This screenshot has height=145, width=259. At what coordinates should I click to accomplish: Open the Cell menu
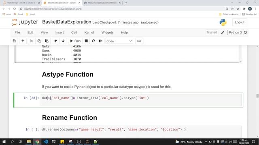[74, 33]
